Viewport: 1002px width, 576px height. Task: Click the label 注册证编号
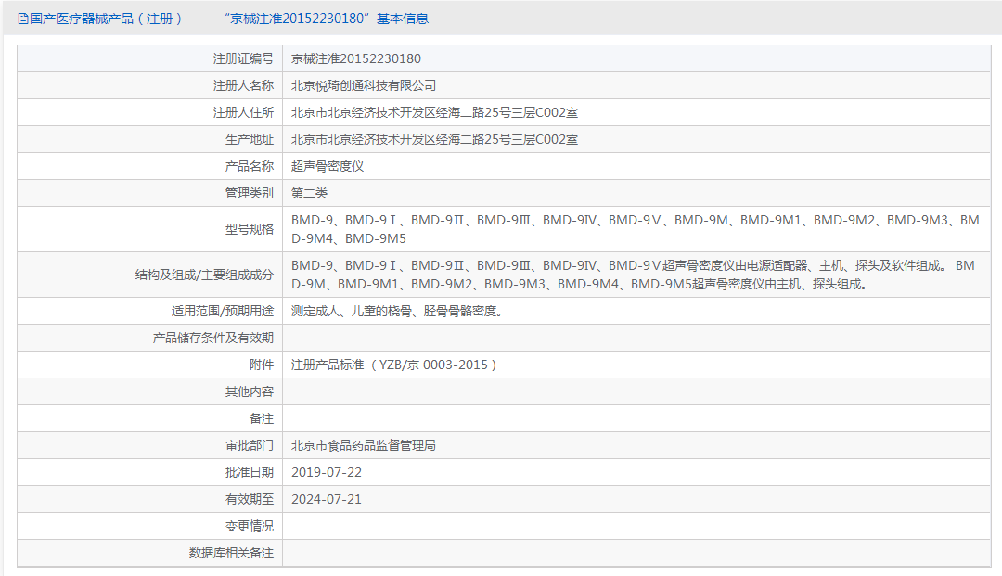(x=243, y=58)
